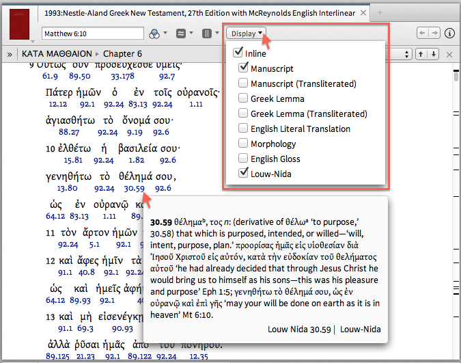The width and height of the screenshot is (461, 363).
Task: Jump to previous section with up arrow
Action: [421, 54]
